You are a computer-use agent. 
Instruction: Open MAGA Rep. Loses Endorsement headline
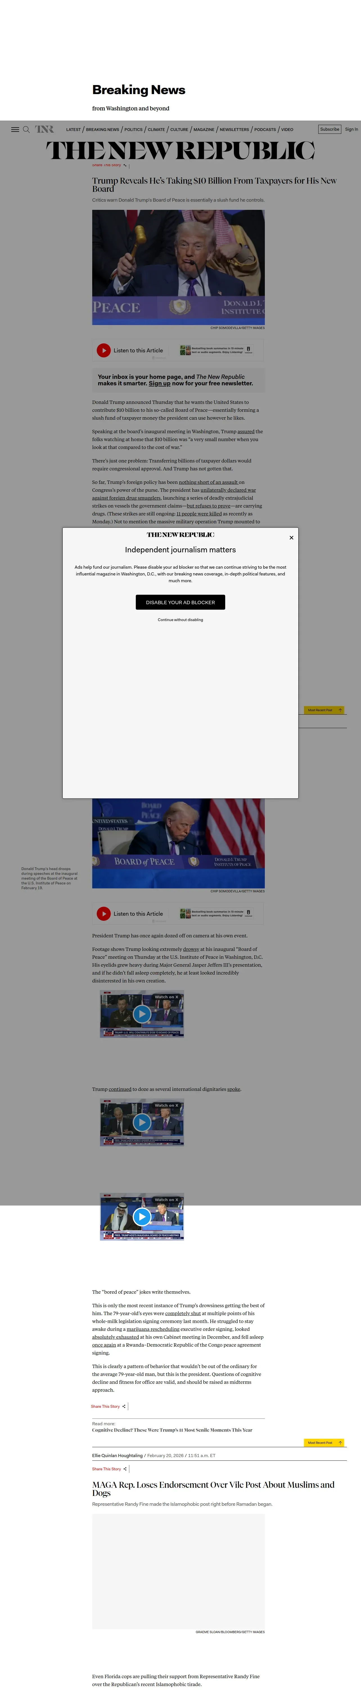[213, 1489]
